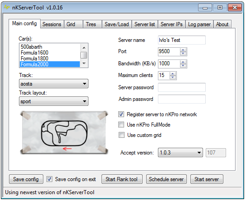Enable Use nKPro FullMode checkbox
The width and height of the screenshot is (245, 200).
click(x=121, y=125)
